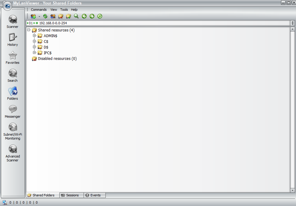
Task: Click the green forward arrow
Action: point(92,16)
